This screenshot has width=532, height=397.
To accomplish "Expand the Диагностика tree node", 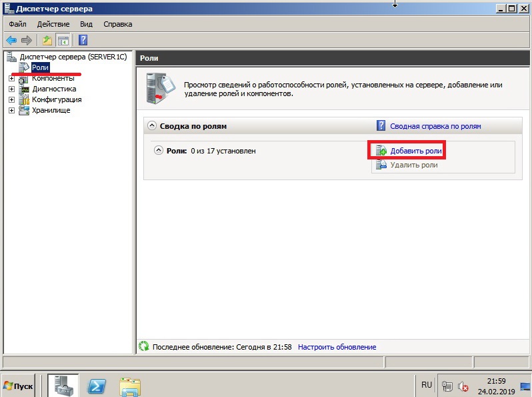I will click(11, 89).
